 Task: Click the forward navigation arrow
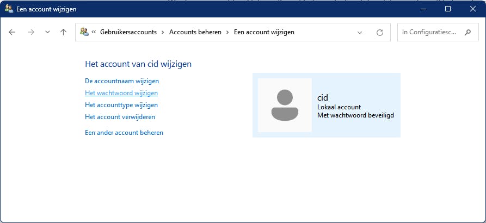pos(31,32)
